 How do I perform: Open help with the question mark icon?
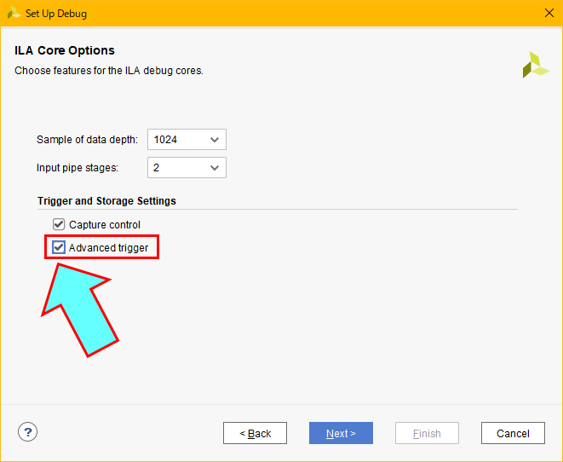pyautogui.click(x=27, y=432)
